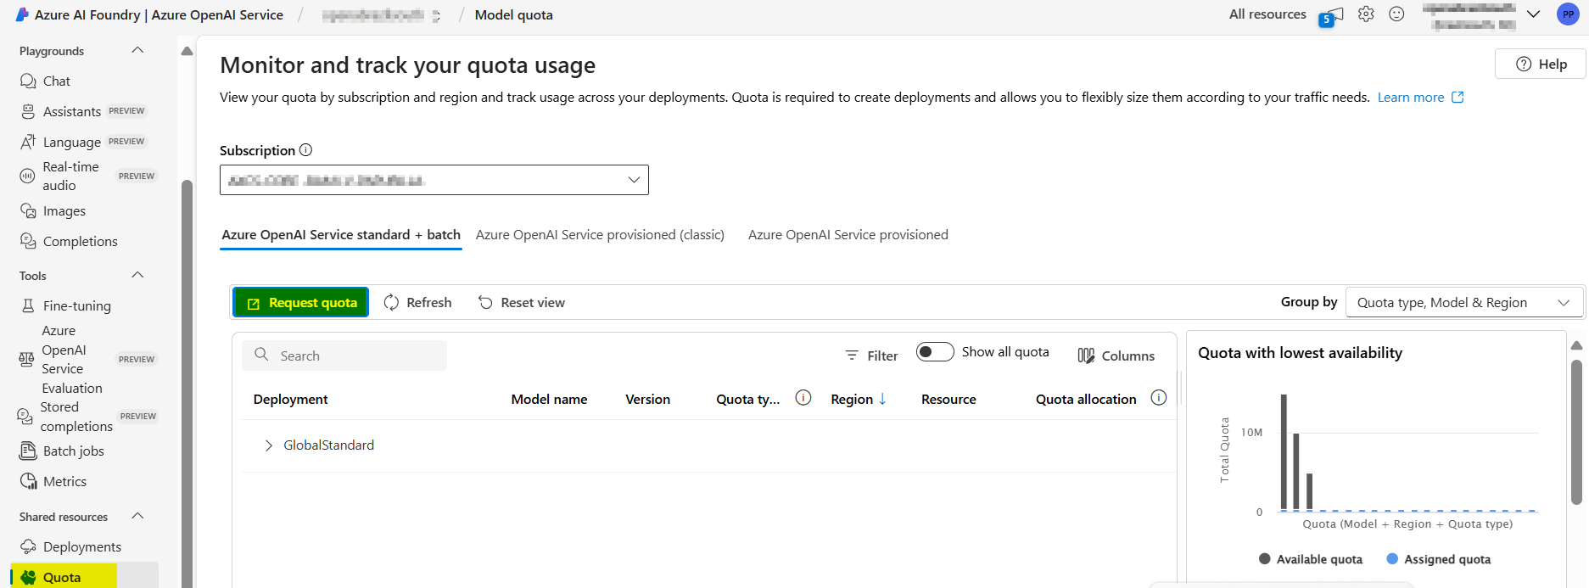Focus the quota Search field
1589x588 pixels.
click(344, 356)
